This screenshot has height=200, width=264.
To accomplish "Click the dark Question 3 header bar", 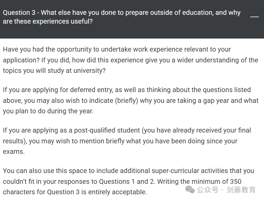I will (x=132, y=19).
